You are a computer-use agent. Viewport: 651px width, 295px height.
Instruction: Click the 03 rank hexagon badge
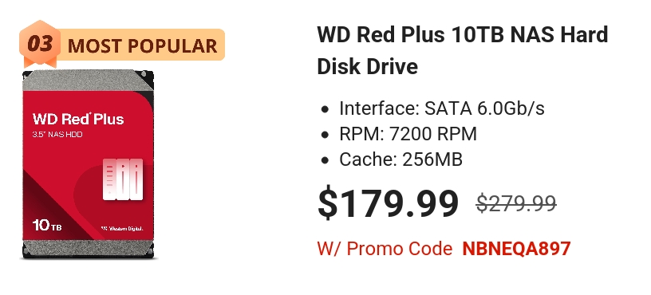40,44
